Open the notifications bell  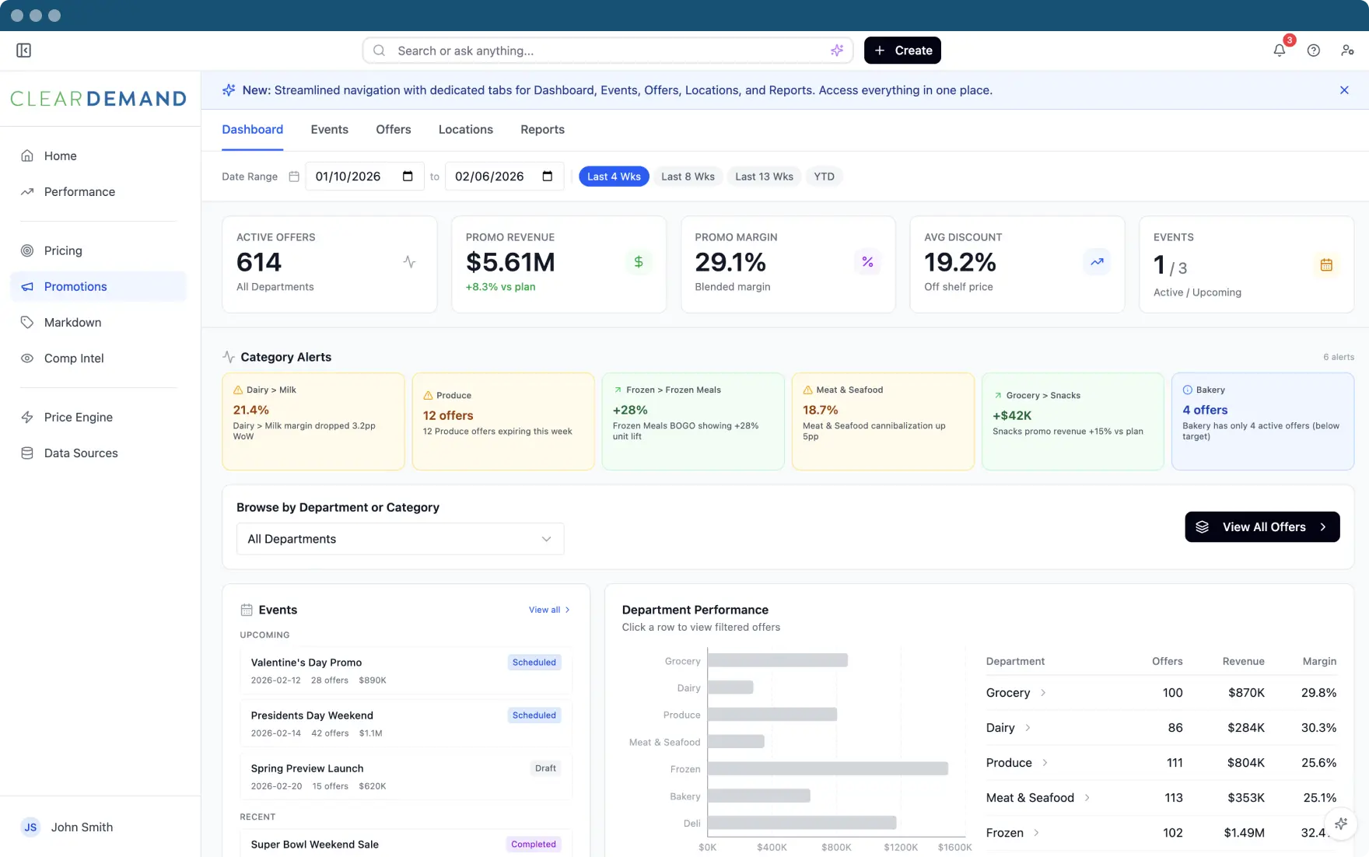pyautogui.click(x=1279, y=51)
